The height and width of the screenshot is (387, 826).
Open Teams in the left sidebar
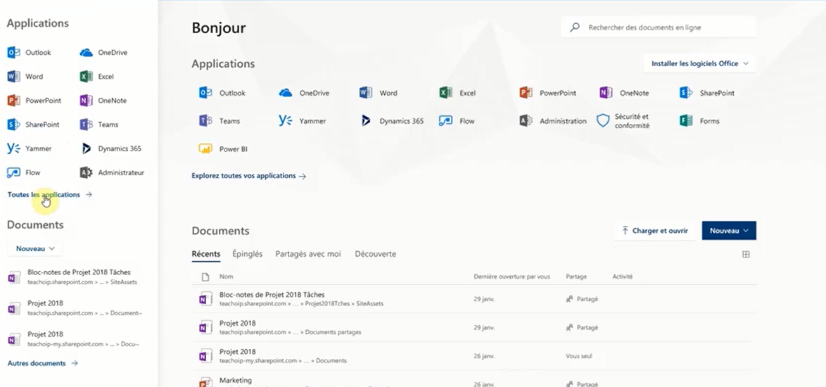(x=99, y=125)
